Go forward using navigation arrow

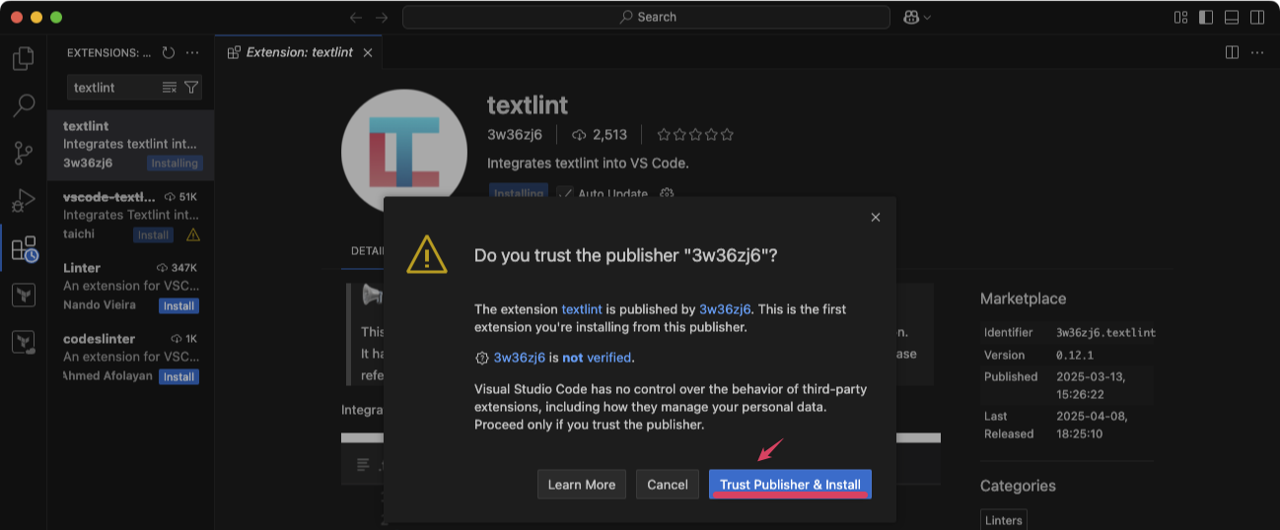pyautogui.click(x=382, y=18)
